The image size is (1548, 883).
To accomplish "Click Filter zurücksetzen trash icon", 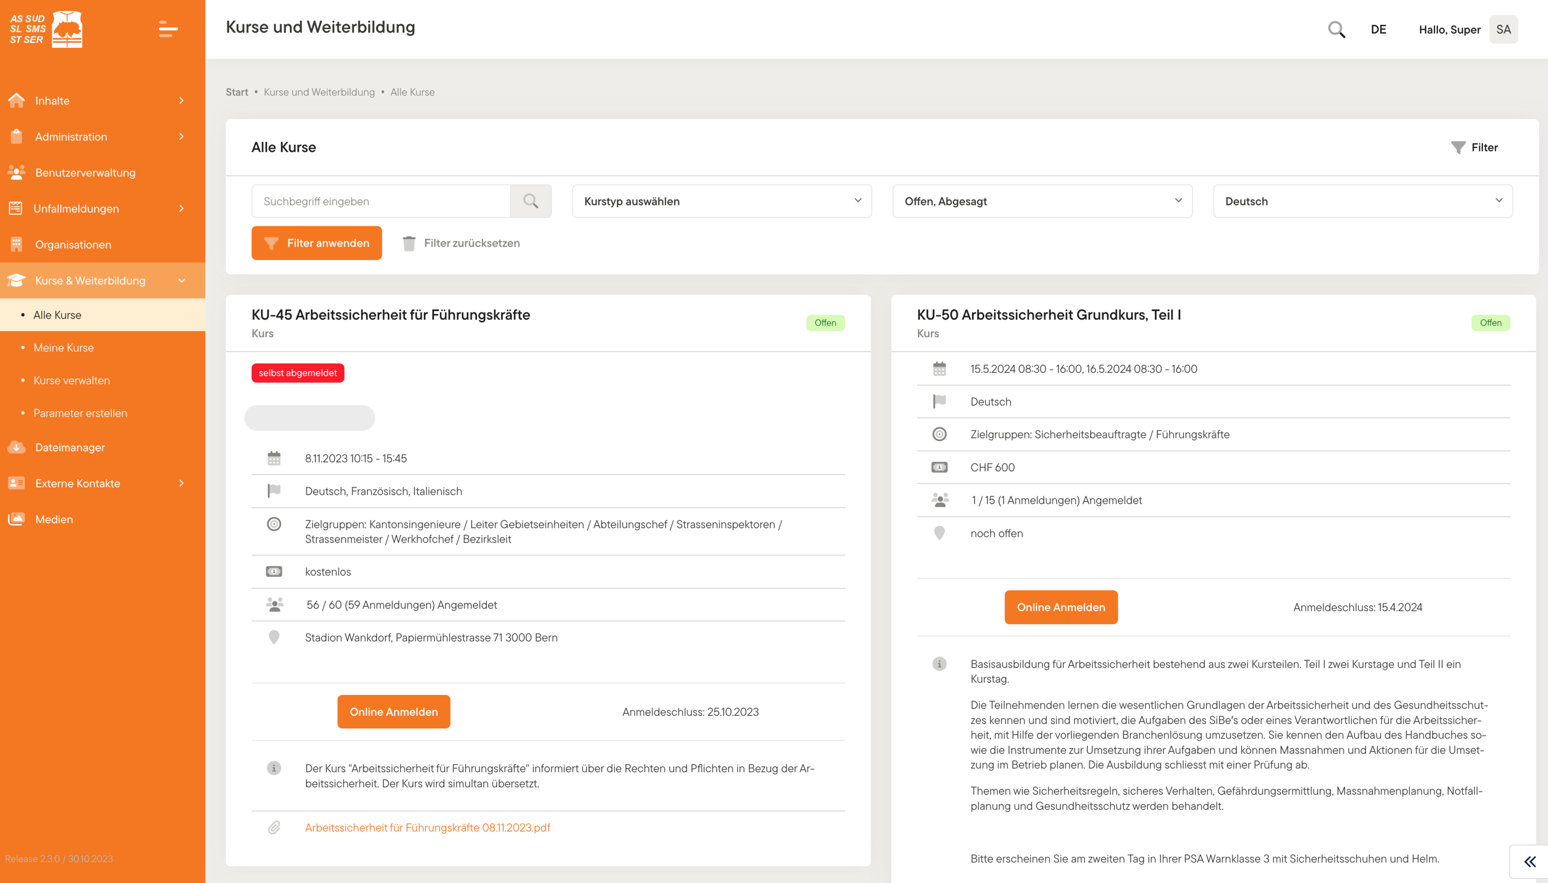I will [x=409, y=243].
